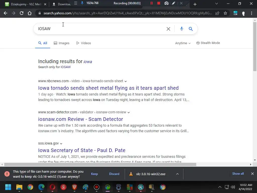Show all downloads

tap(238, 174)
